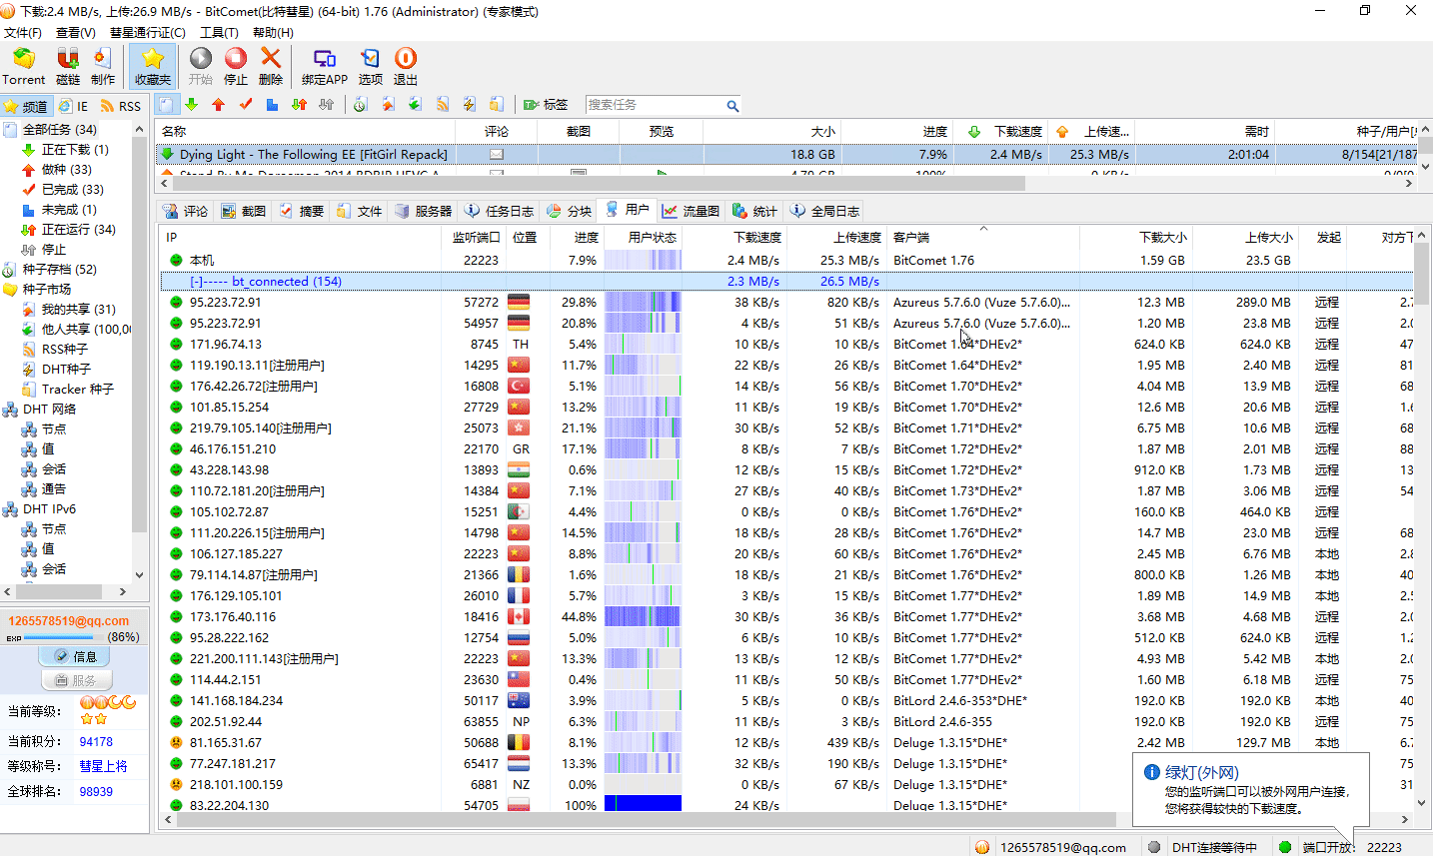Select 我的共享 (31) tree item
1433x856 pixels.
(78, 309)
